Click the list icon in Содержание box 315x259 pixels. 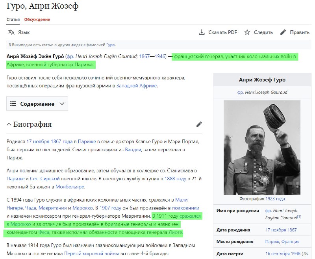pyautogui.click(x=13, y=104)
